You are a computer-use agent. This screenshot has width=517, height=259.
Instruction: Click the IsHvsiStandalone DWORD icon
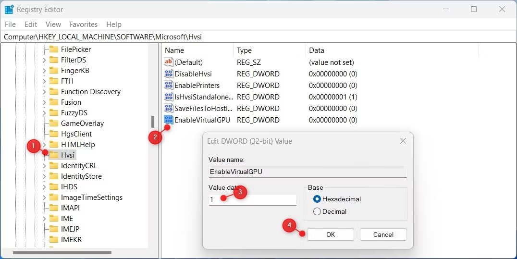[x=169, y=97]
